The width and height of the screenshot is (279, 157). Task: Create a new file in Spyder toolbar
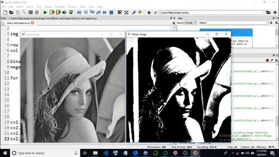pyautogui.click(x=5, y=13)
